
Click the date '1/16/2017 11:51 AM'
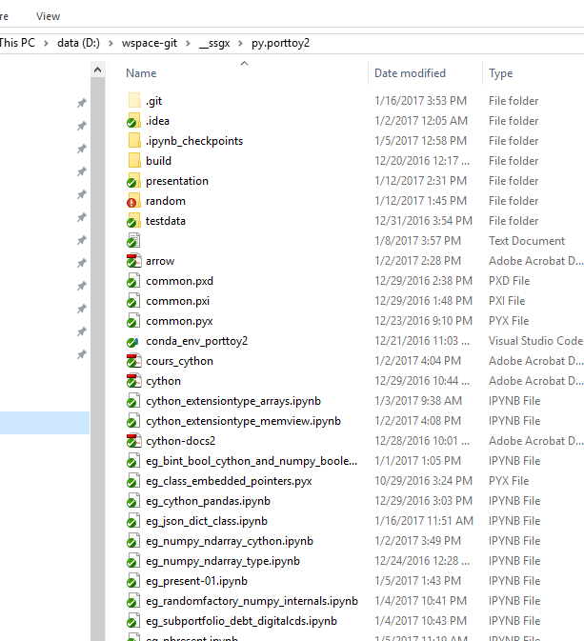(424, 521)
